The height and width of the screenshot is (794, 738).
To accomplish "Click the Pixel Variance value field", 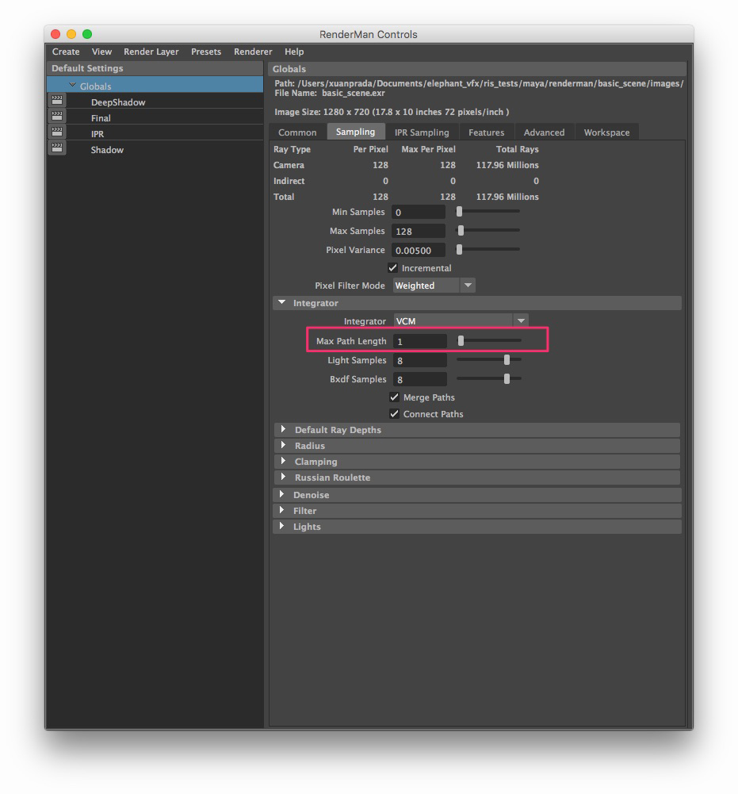I will pyautogui.click(x=419, y=250).
